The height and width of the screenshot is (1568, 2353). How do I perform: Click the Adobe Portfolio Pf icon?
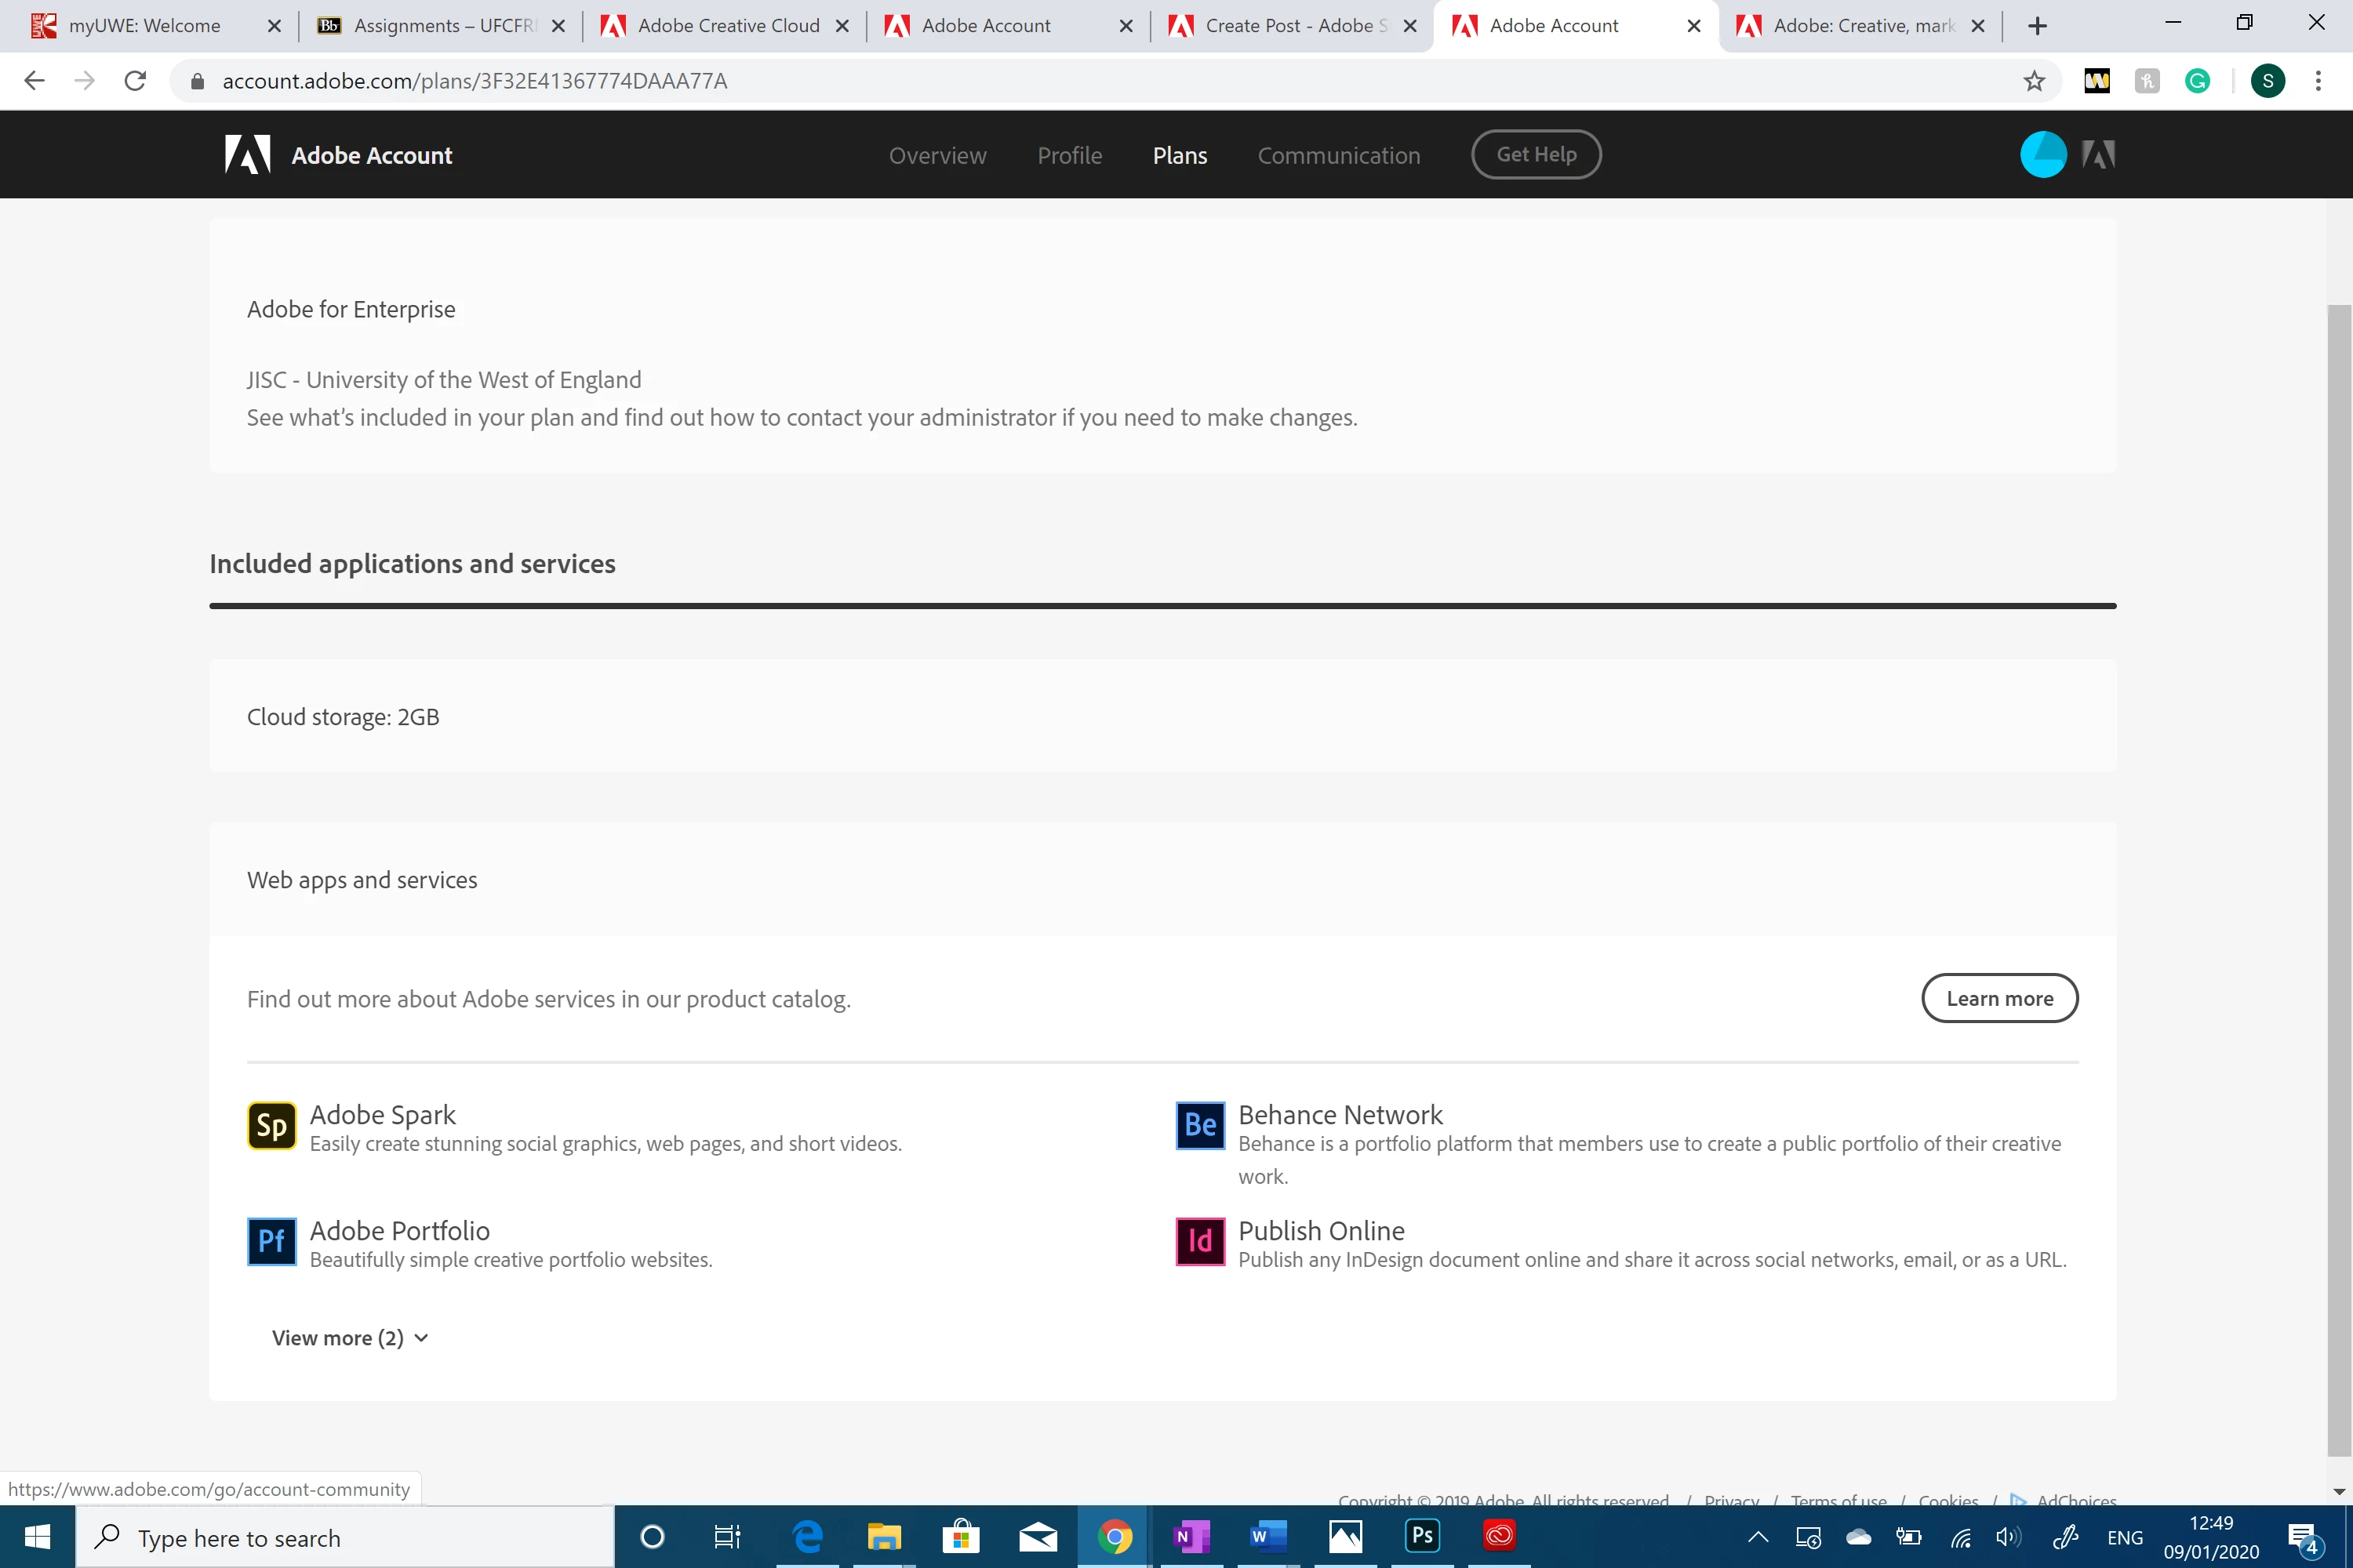pos(271,1242)
